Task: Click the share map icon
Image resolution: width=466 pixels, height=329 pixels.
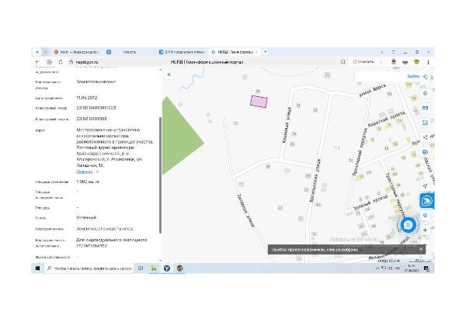Action: 425,137
